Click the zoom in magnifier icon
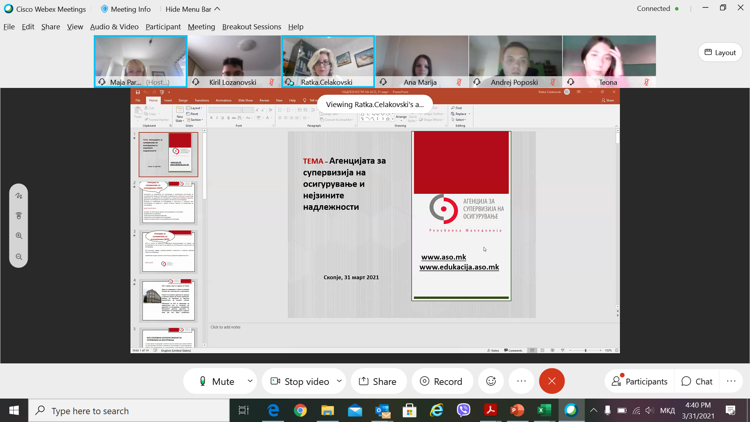Screen dimensions: 750x422 tap(19, 236)
